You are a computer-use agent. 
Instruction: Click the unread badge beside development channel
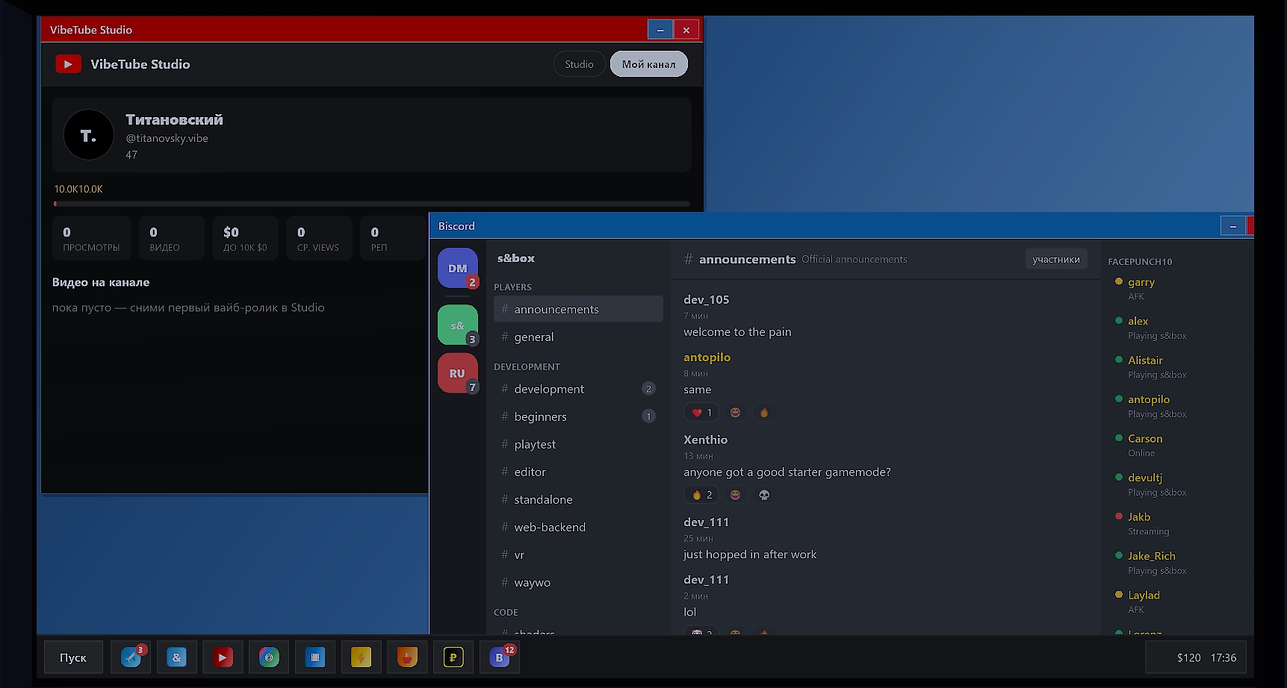pyautogui.click(x=648, y=389)
